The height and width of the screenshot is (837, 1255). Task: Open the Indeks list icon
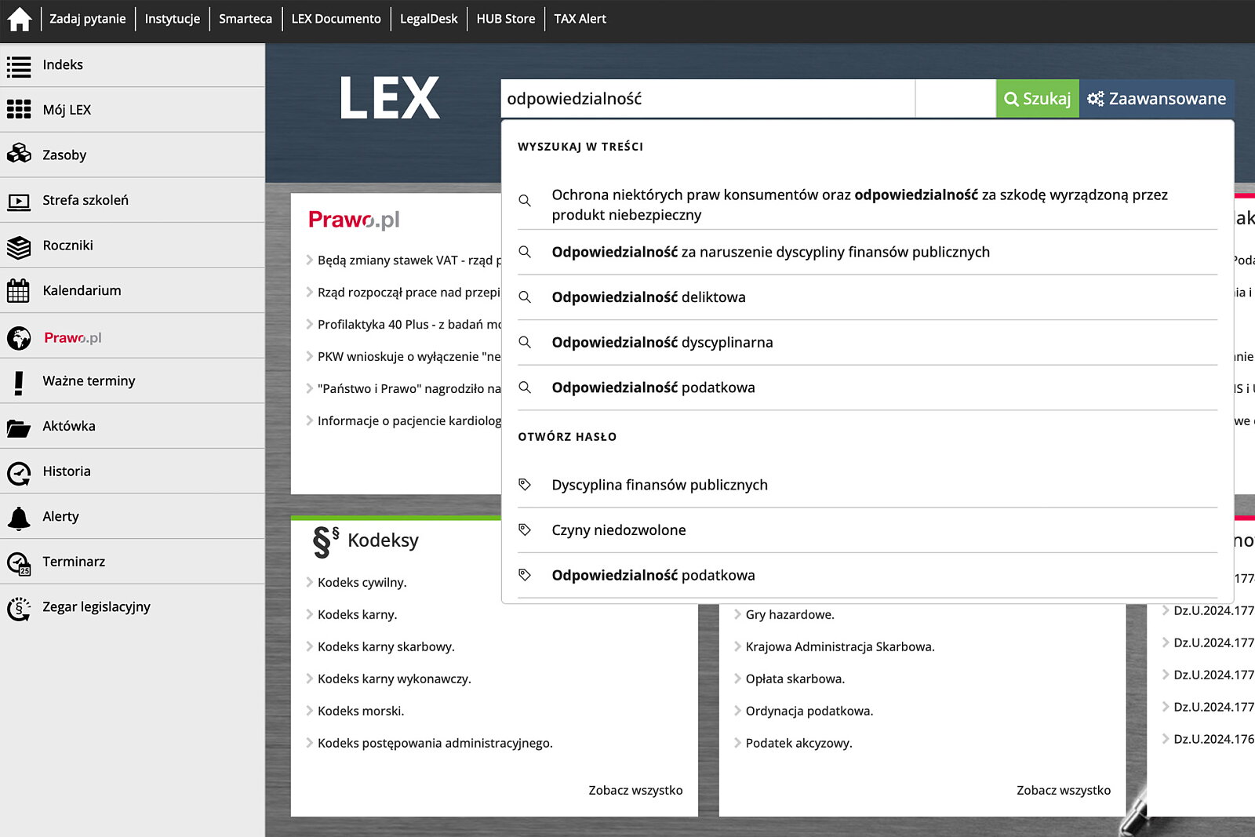coord(19,66)
